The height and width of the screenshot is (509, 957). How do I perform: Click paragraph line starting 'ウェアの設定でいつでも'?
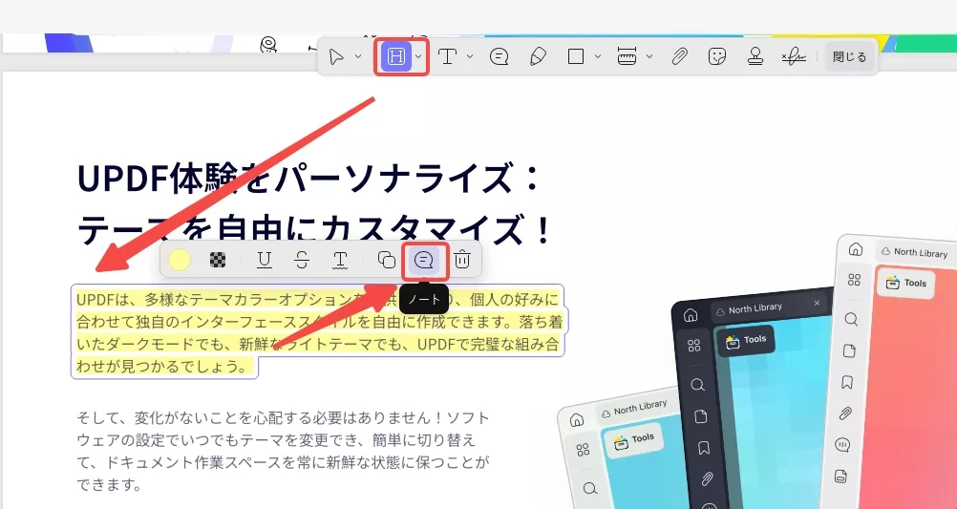coord(276,440)
